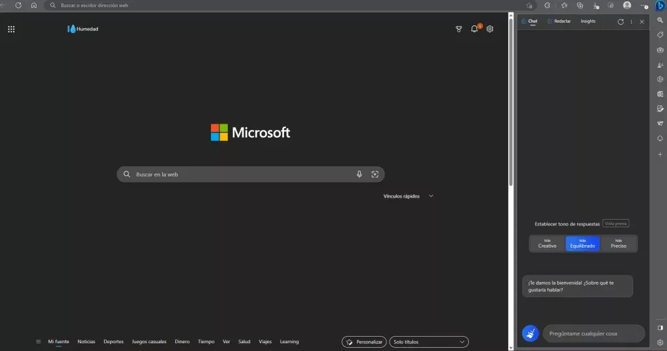
Task: Add this page to favorites star icon
Action: tap(529, 5)
